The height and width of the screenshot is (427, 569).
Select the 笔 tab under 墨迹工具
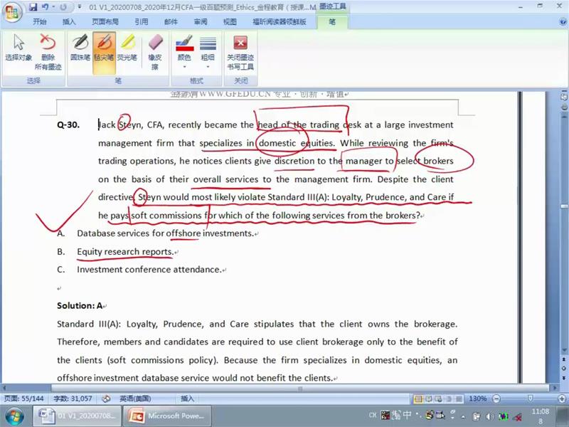tap(332, 22)
